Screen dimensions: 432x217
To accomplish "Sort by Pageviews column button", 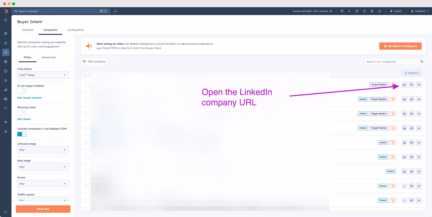I will pos(411,73).
